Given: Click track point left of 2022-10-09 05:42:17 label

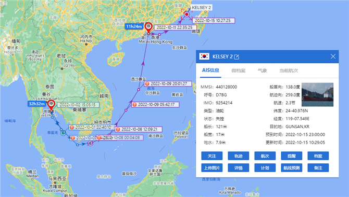Looking at the screenshot, I should pos(126,110).
